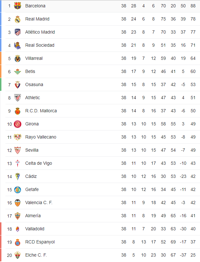Image resolution: width=200 pixels, height=262 pixels.
Task: Click the Getafe blue round crest
Action: coord(18,190)
